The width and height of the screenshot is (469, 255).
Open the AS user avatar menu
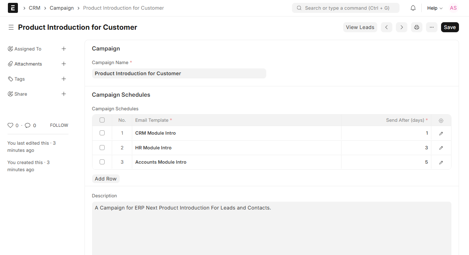453,8
